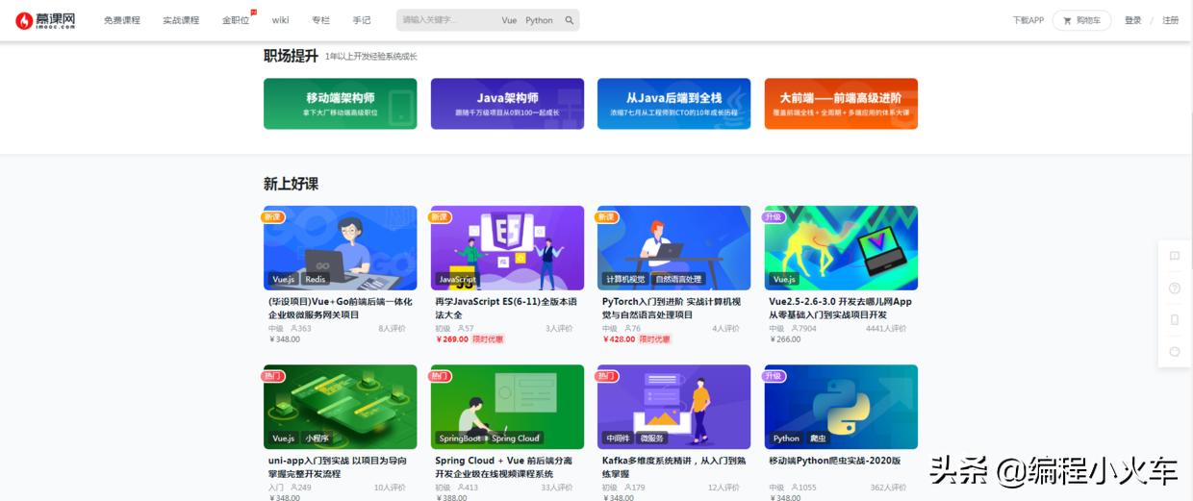Click the Redis tag on Vue+Go course
The height and width of the screenshot is (501, 1193).
point(316,279)
